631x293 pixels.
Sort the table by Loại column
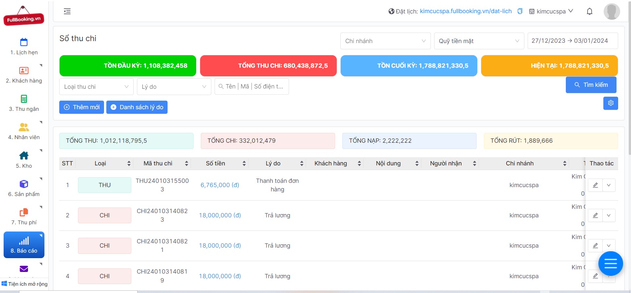tap(129, 163)
